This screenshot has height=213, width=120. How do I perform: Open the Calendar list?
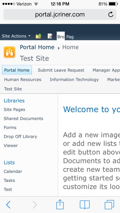13,171
